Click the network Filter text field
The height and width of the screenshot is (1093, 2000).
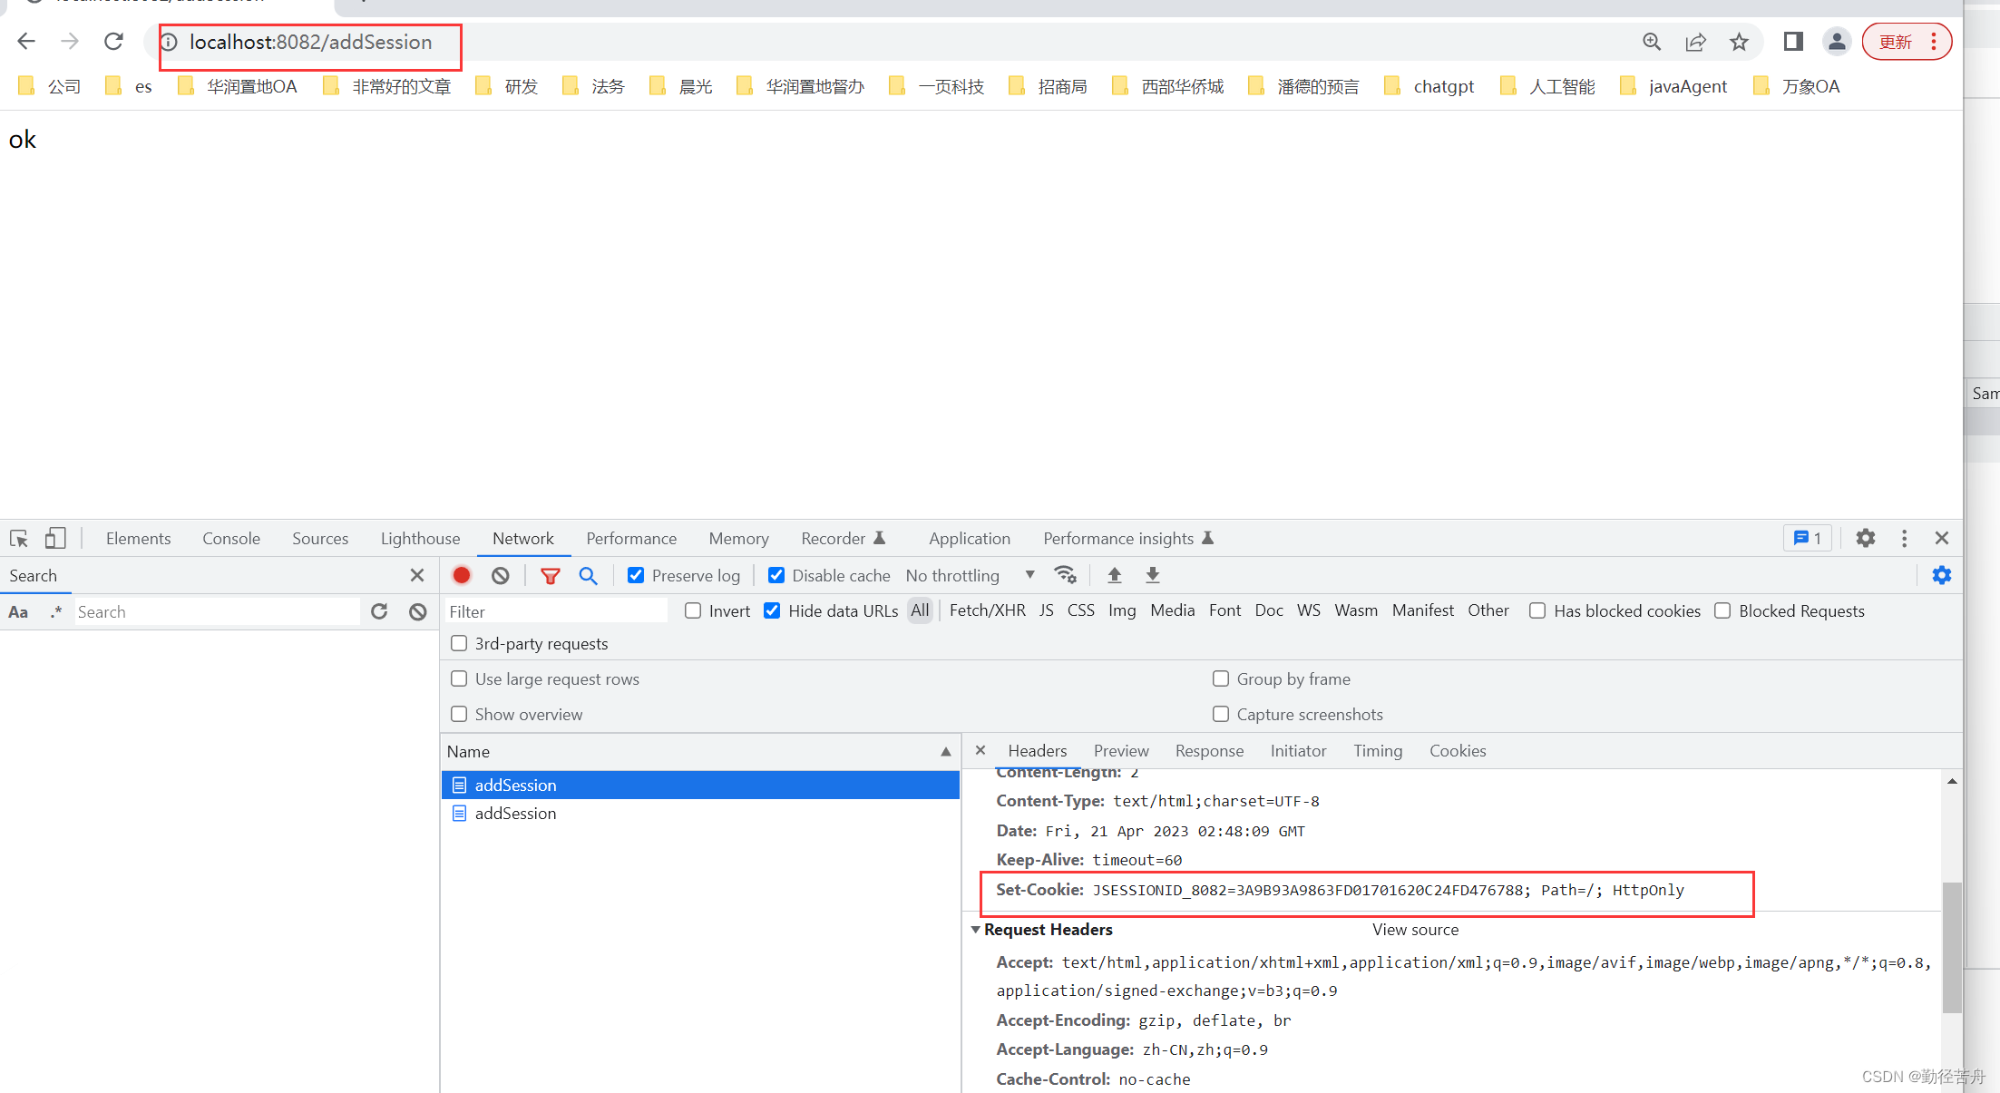click(x=556, y=611)
